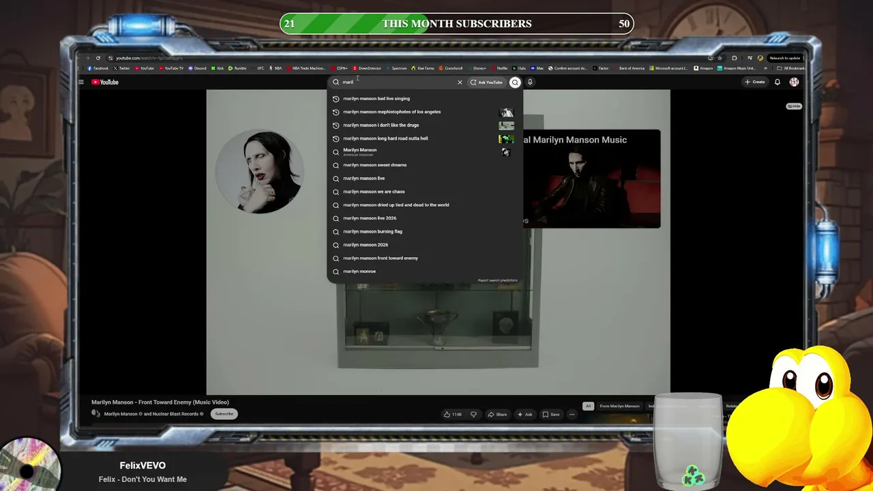Open the browser extensions puzzle icon
Viewport: 873px width, 491px height.
pos(734,58)
